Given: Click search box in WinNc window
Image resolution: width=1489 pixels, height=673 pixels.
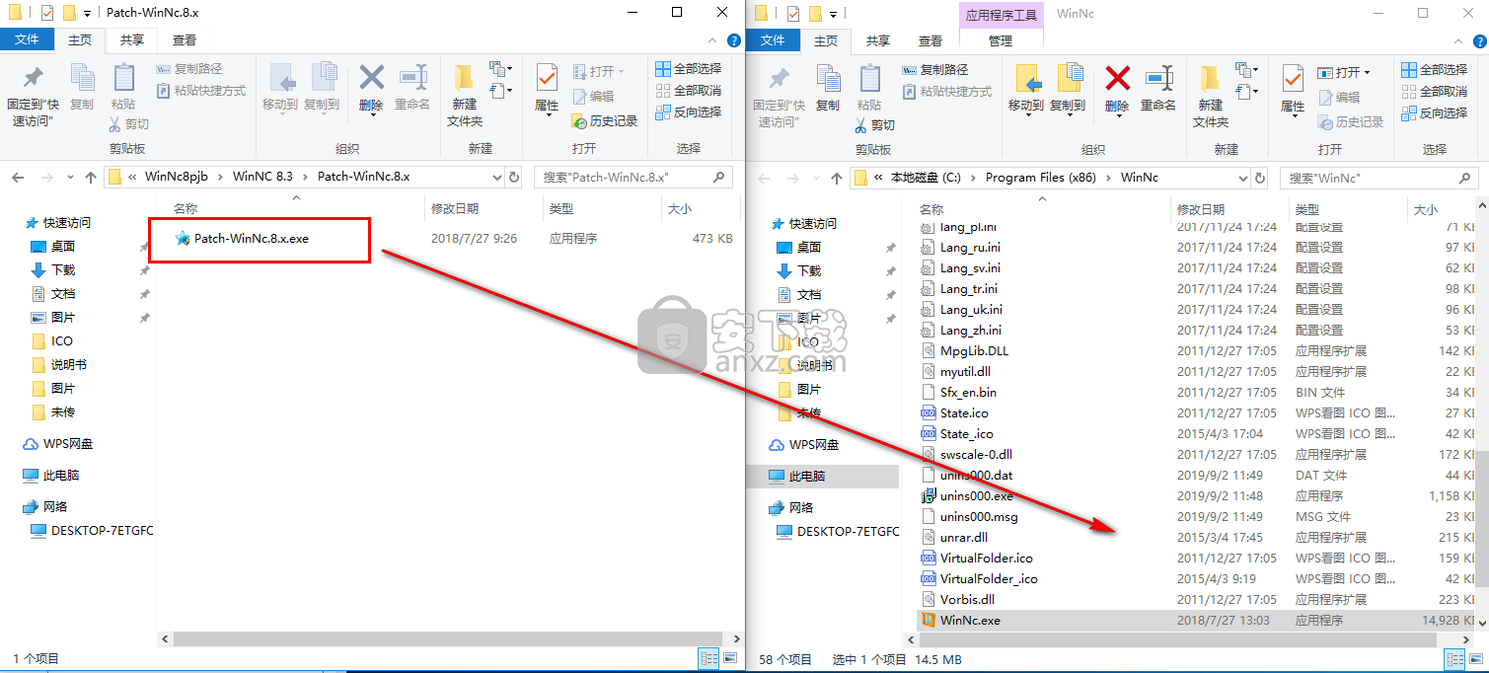Looking at the screenshot, I should [1378, 178].
